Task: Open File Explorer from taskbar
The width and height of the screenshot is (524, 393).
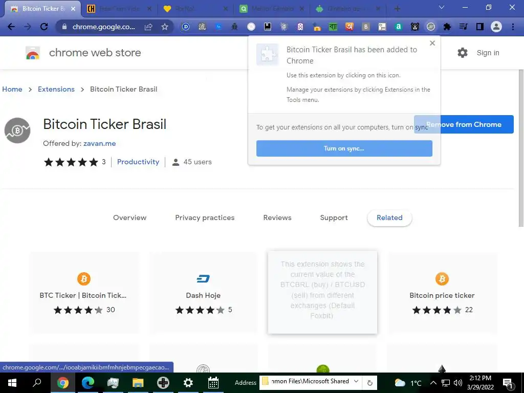Action: coord(138,383)
